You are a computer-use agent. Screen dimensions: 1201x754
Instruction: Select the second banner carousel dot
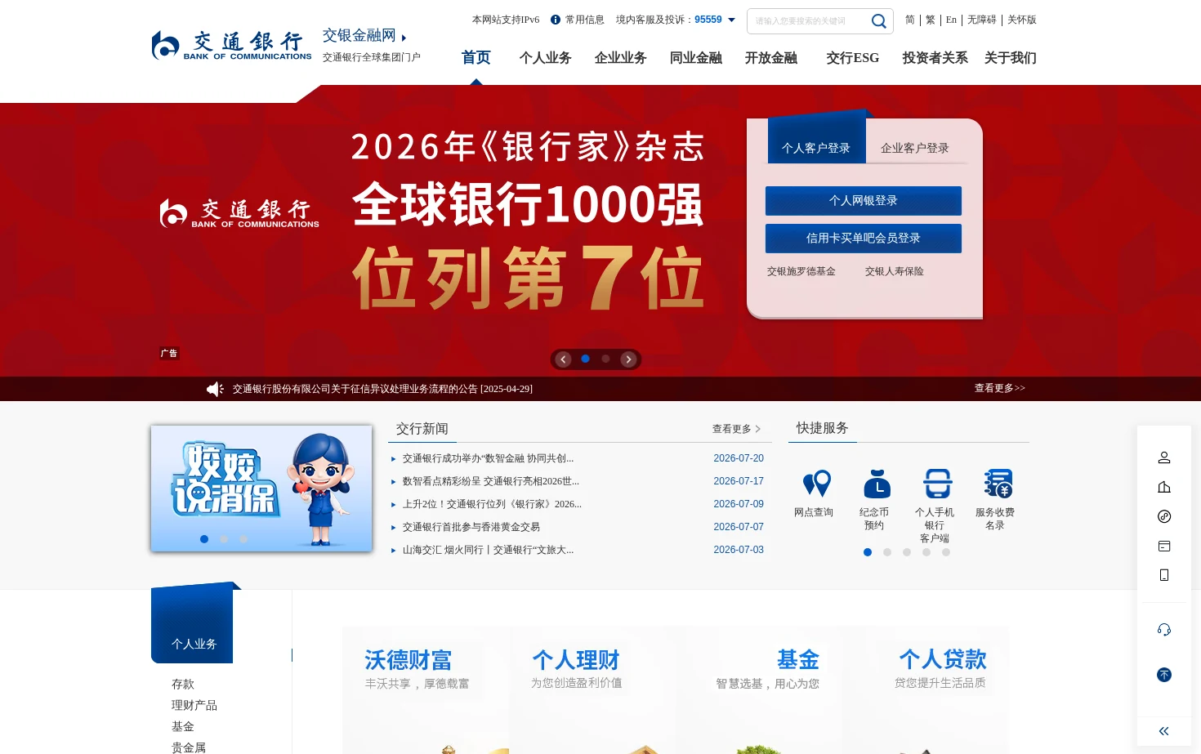coord(605,359)
